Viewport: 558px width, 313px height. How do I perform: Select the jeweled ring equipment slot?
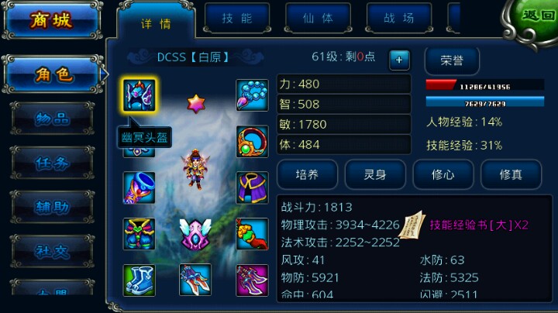coord(252,141)
